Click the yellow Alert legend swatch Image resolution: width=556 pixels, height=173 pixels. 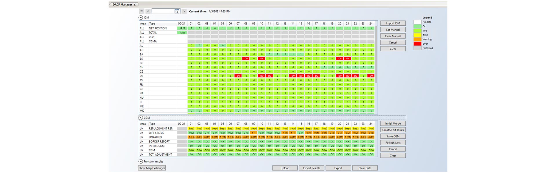click(417, 35)
